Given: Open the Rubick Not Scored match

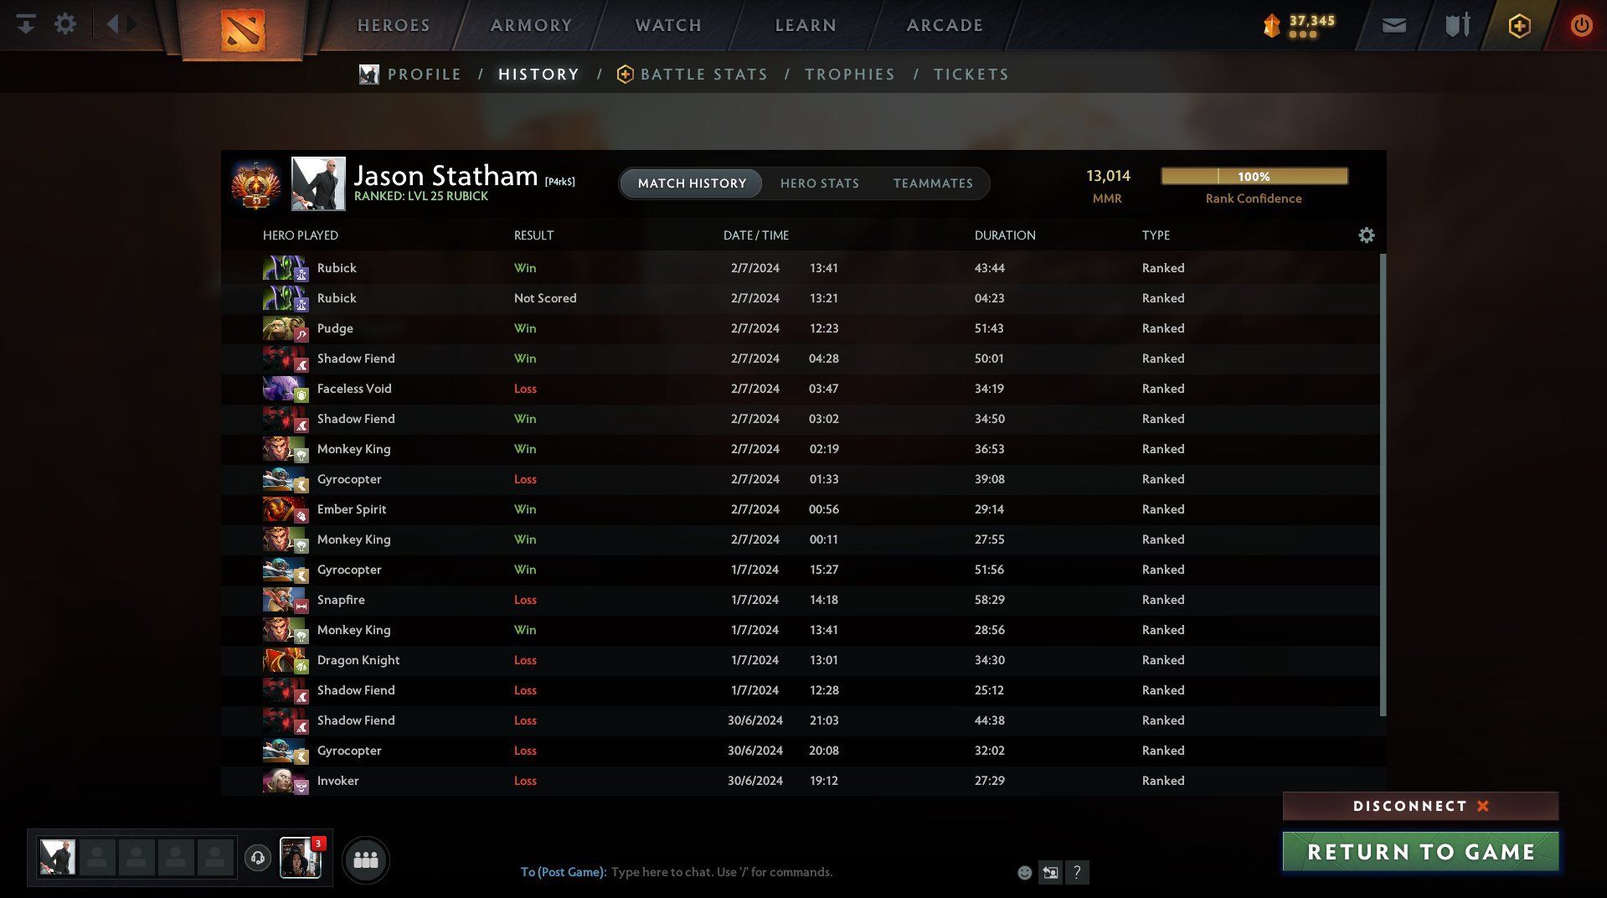Looking at the screenshot, I should 800,298.
